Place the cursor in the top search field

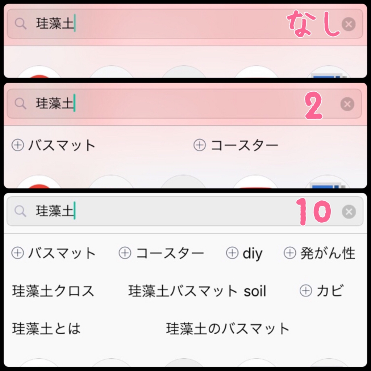click(145, 24)
